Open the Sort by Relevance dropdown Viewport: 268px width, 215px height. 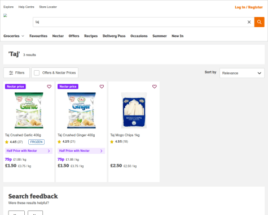click(x=242, y=73)
